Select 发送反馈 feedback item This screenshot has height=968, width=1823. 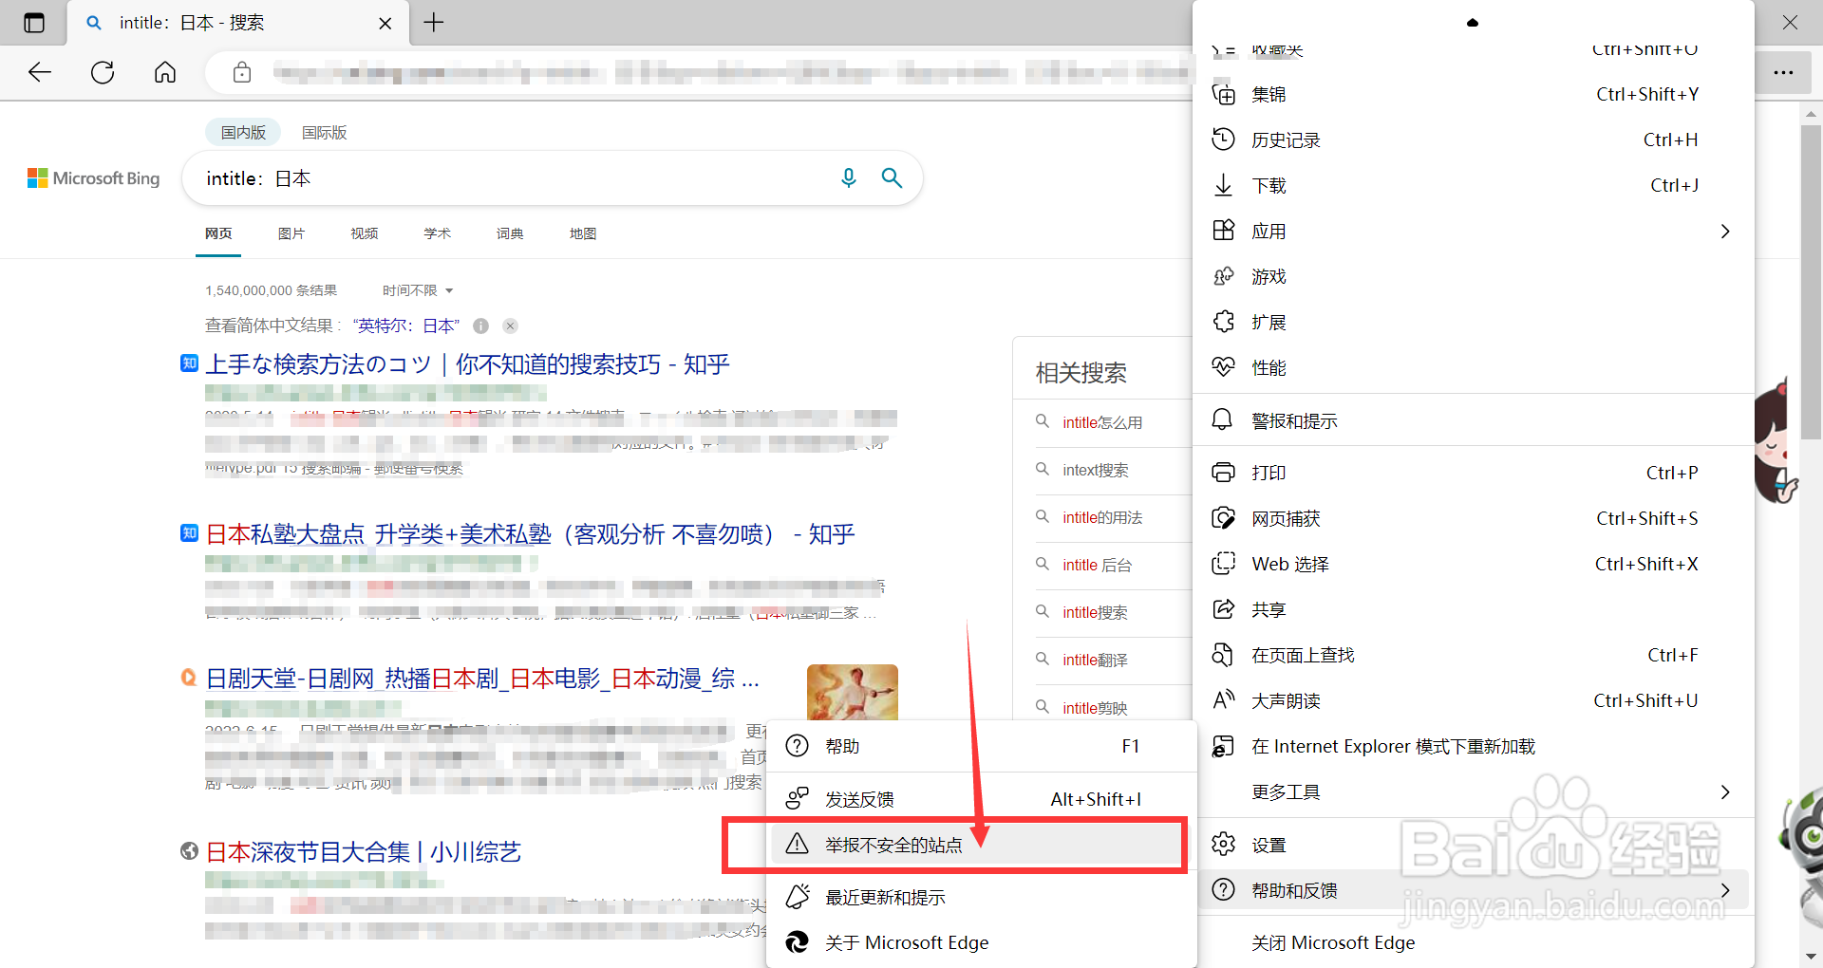point(981,799)
